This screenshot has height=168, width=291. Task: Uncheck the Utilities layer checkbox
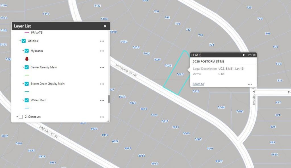[24, 41]
